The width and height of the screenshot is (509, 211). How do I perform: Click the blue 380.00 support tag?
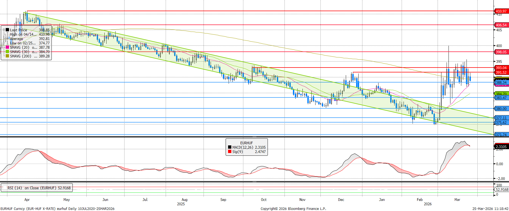(501, 109)
